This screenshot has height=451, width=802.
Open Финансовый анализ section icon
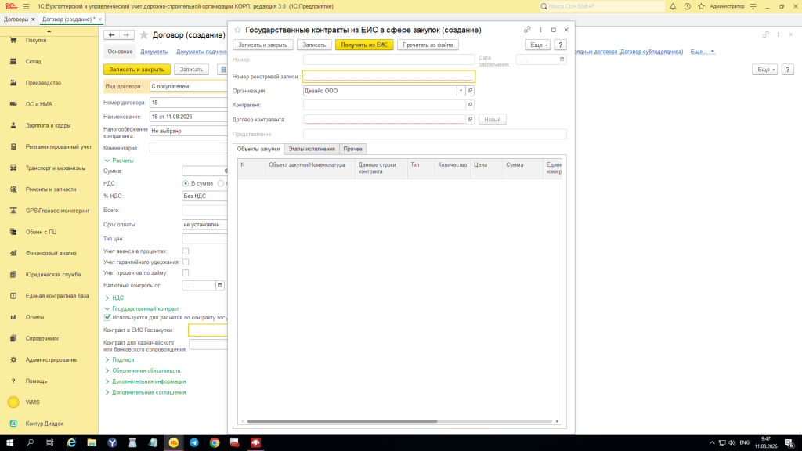13,253
